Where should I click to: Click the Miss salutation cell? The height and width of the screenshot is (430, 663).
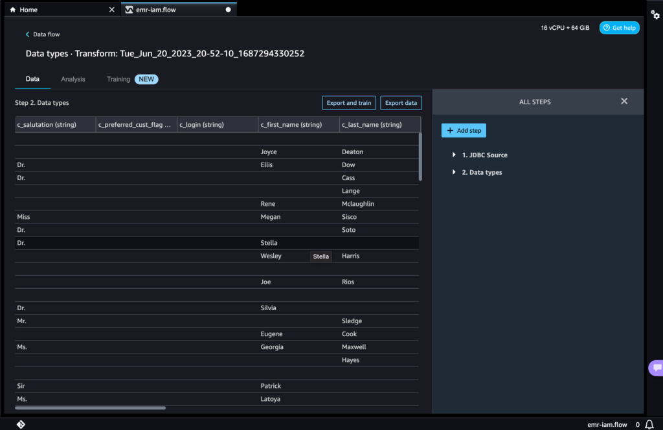pyautogui.click(x=56, y=217)
